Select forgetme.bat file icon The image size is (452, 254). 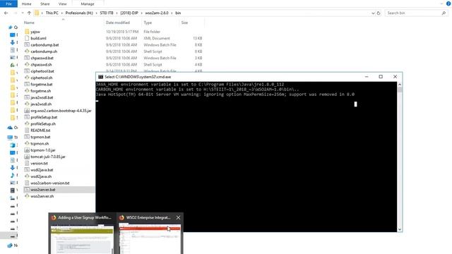click(x=27, y=85)
